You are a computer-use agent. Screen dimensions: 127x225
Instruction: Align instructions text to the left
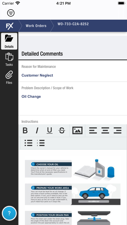pos(93,131)
